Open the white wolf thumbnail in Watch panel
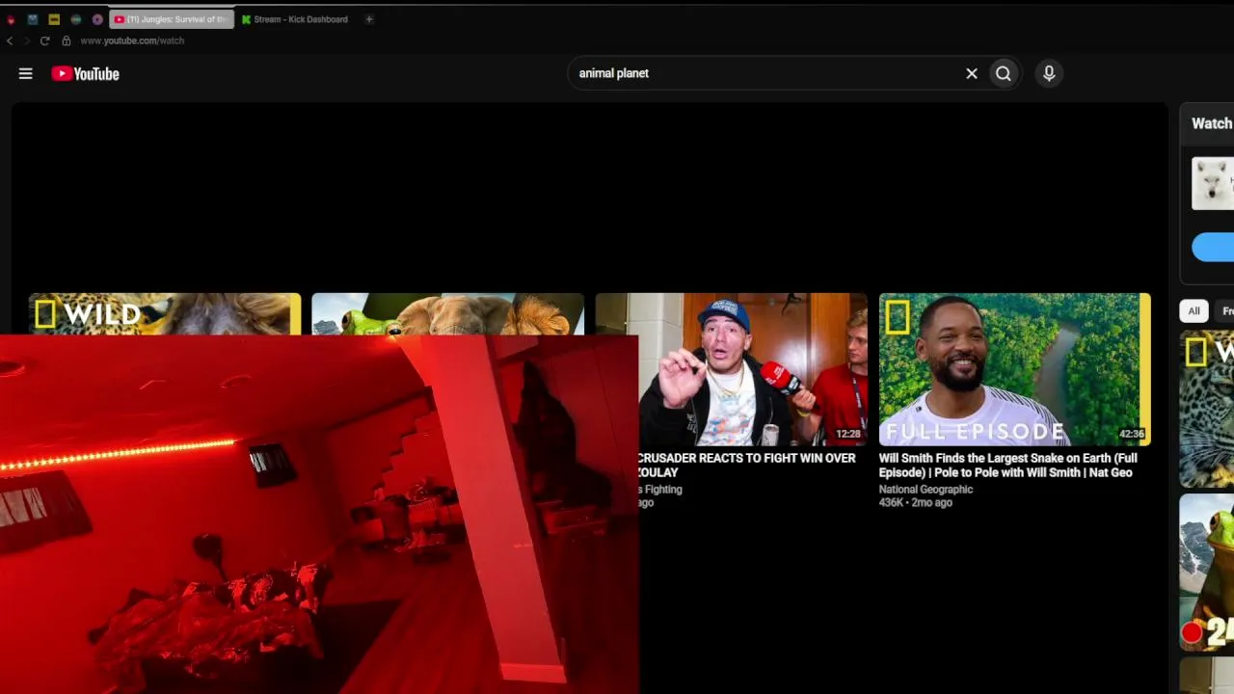This screenshot has width=1234, height=694. [1213, 183]
